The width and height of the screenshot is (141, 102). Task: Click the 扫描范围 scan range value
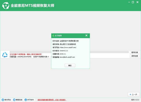click(x=21, y=57)
